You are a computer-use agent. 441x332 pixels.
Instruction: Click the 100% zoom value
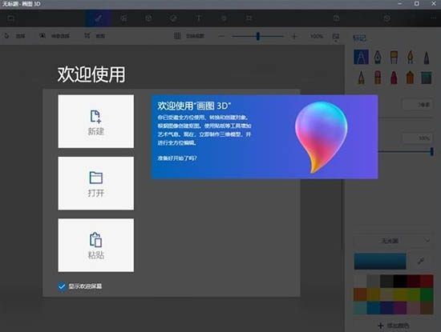(x=317, y=36)
